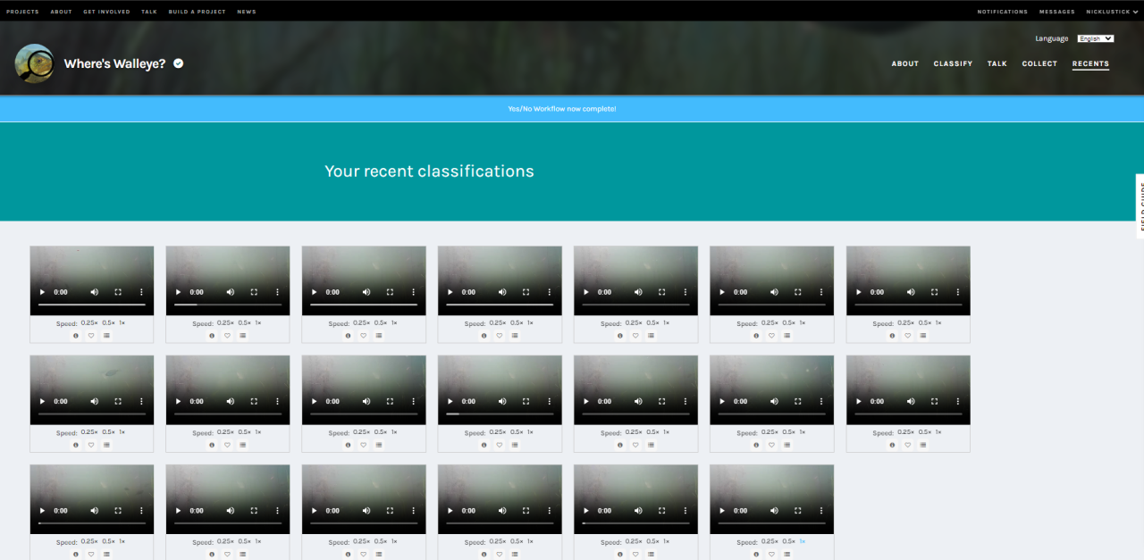Screen dimensions: 1144x560
Task: Click the Where's Walleye project avatar
Action: pos(35,63)
